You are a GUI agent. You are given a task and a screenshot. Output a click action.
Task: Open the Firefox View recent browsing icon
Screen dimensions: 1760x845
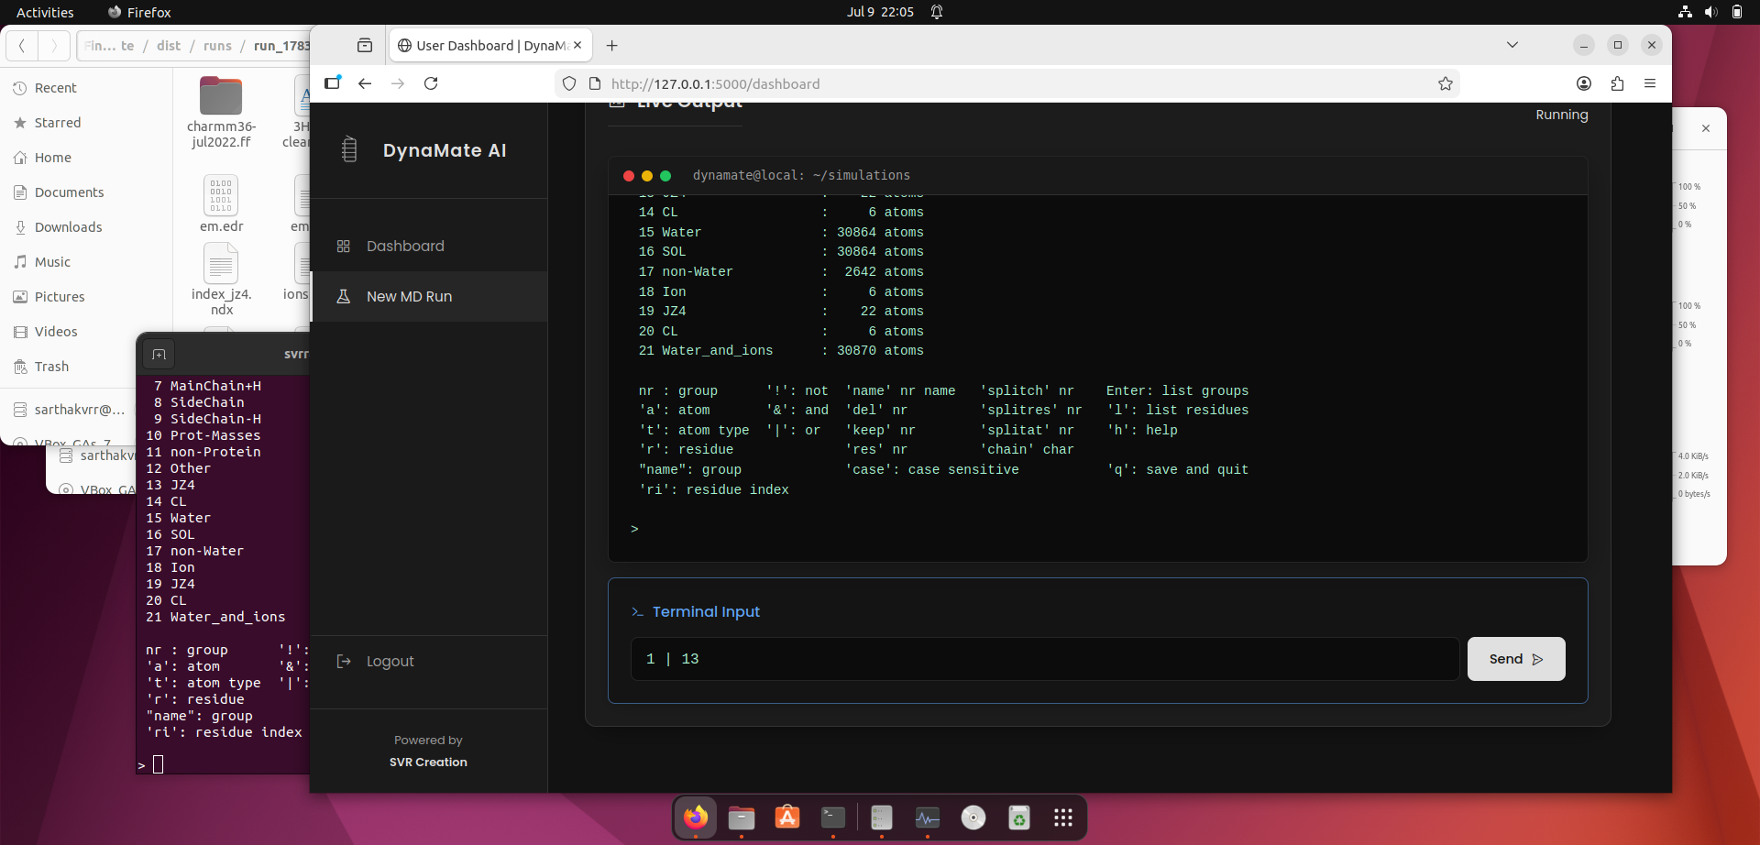click(365, 46)
